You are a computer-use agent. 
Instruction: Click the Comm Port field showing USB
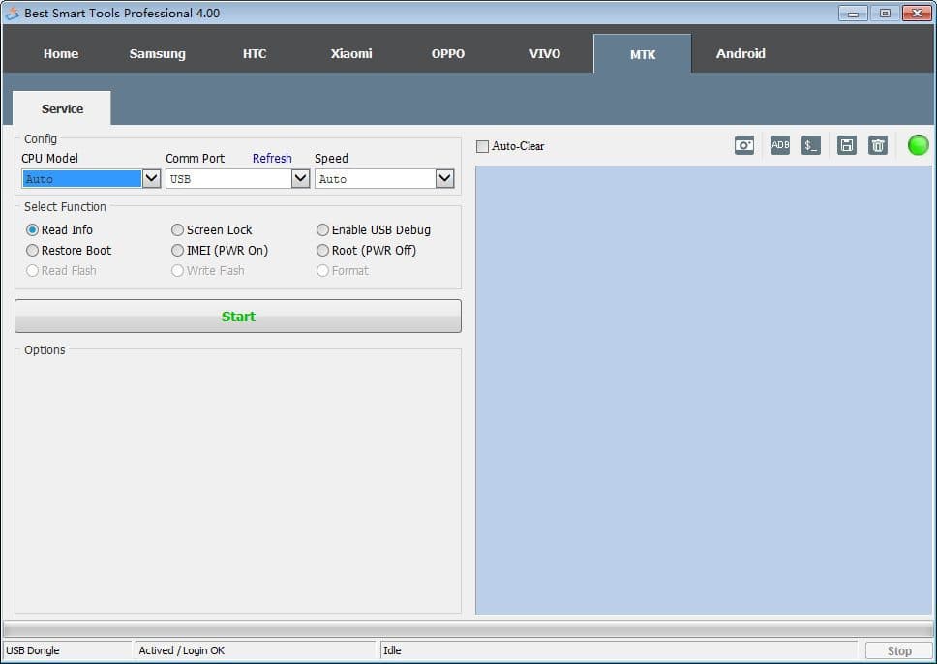228,179
